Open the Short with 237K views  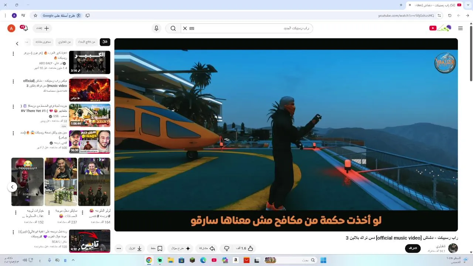click(x=61, y=182)
